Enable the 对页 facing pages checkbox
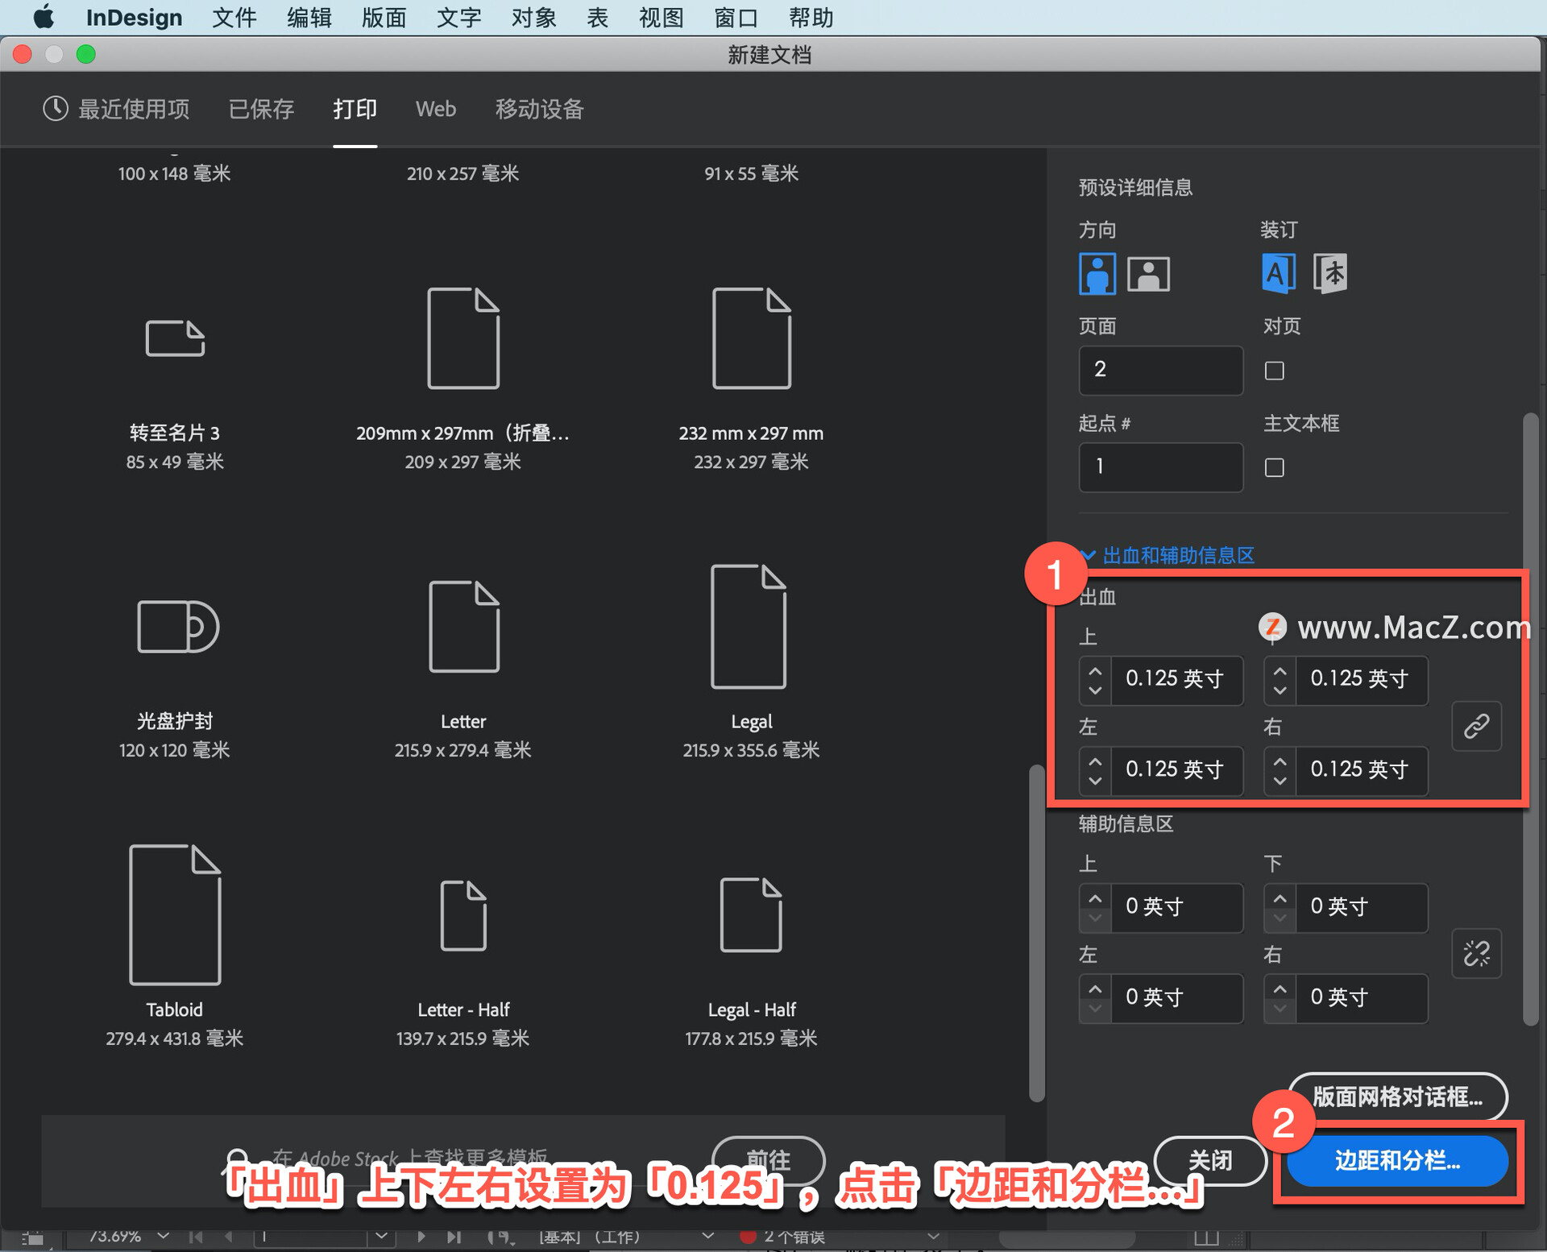 [1274, 371]
